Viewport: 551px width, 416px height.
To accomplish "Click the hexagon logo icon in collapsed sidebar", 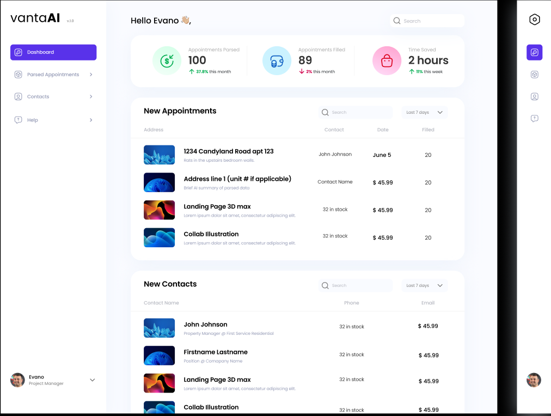I will (534, 20).
